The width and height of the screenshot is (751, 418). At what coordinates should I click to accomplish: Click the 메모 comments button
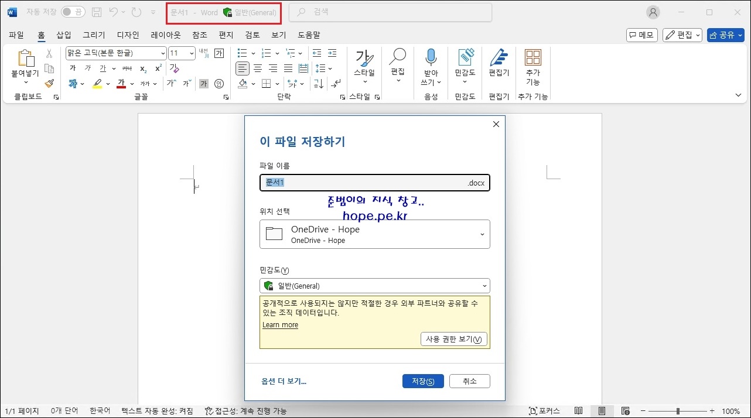642,35
